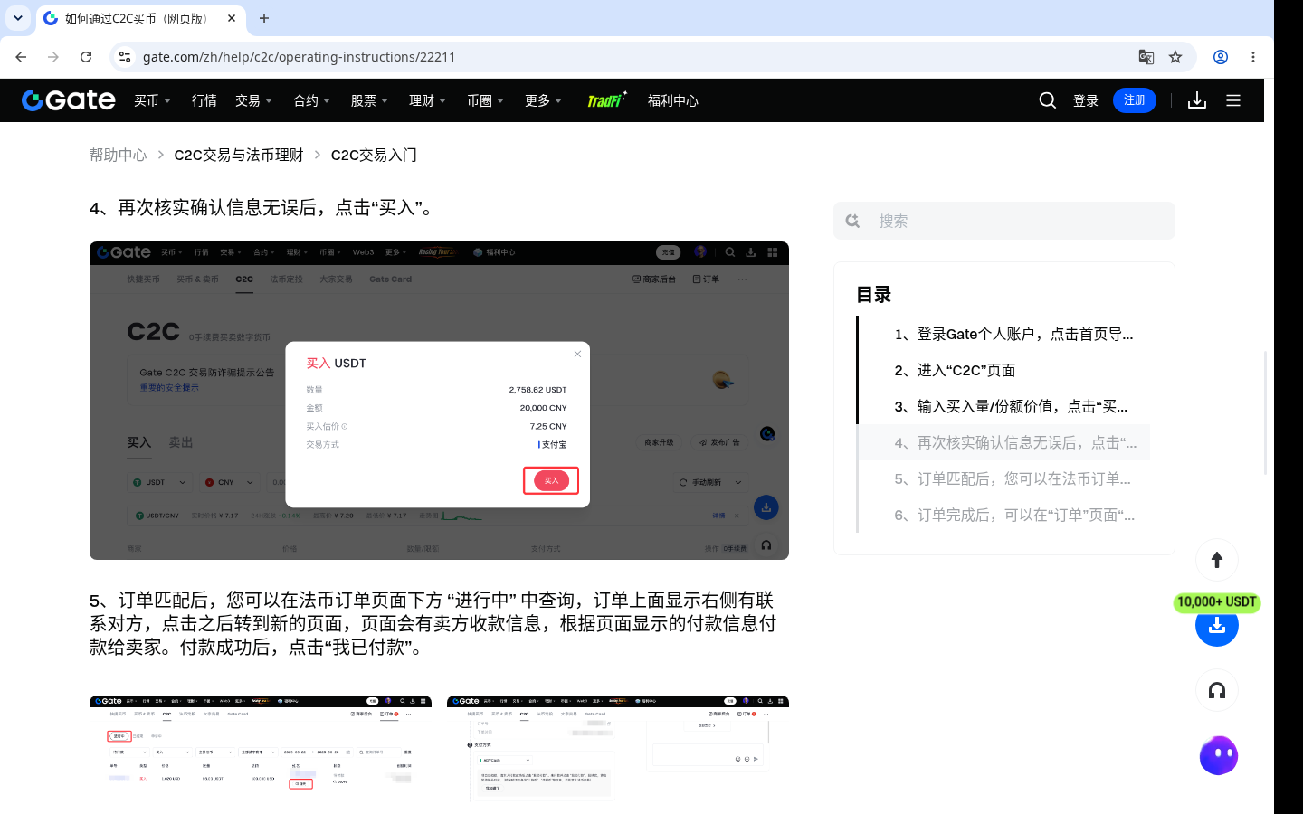Click the Gate logo in the header
The width and height of the screenshot is (1303, 814).
[x=69, y=100]
